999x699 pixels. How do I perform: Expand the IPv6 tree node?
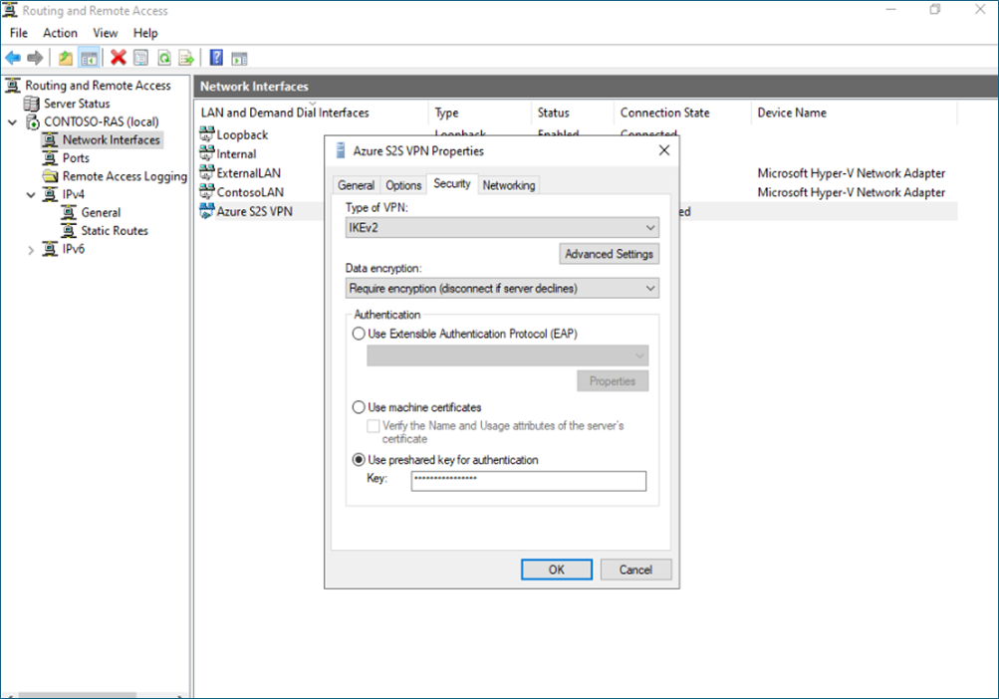[x=31, y=250]
